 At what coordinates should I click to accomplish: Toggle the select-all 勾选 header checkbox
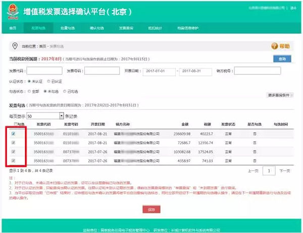point(16,124)
